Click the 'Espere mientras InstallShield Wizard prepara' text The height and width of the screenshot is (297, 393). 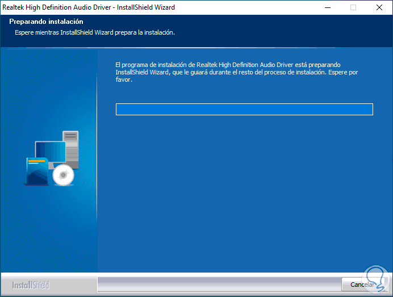(95, 32)
